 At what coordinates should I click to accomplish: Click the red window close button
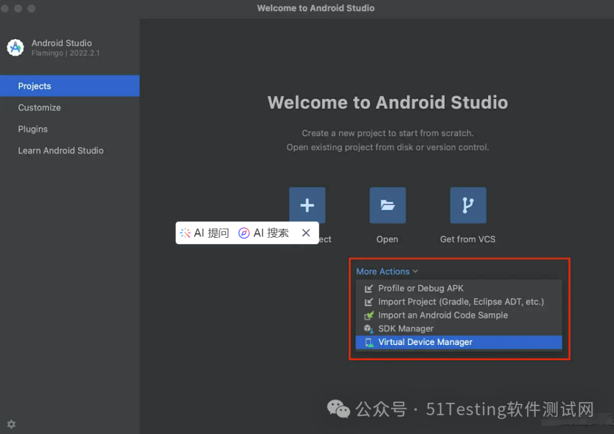click(x=5, y=8)
